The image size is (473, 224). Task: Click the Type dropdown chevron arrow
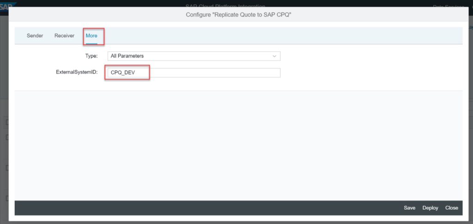pyautogui.click(x=274, y=56)
